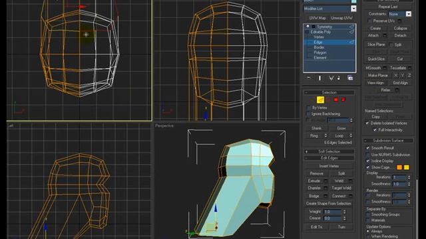Enable Ignore Backfacing checkbox

[x=308, y=114]
